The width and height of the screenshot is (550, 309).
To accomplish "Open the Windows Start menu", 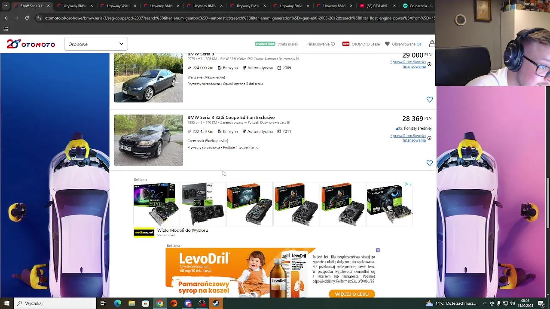I will (x=7, y=303).
